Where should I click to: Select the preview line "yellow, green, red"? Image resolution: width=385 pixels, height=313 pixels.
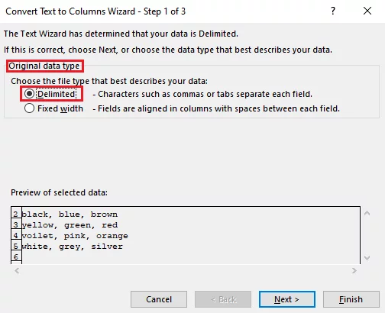click(x=70, y=225)
